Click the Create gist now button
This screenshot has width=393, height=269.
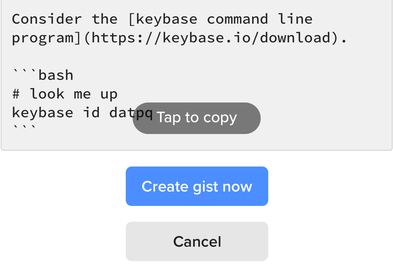pyautogui.click(x=197, y=186)
